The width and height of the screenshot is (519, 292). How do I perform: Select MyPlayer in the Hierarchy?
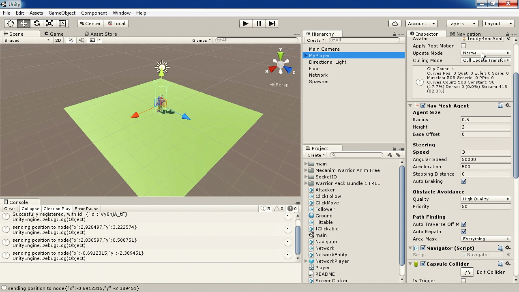[320, 55]
